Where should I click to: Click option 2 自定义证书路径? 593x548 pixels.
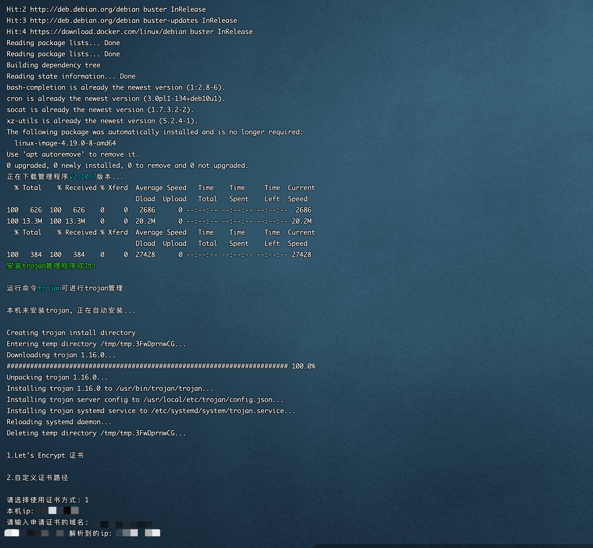coord(37,478)
